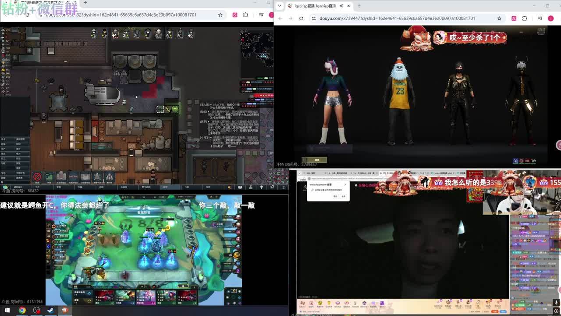Open a new tab in right browser
Viewport: 561px width, 316px height.
359,6
